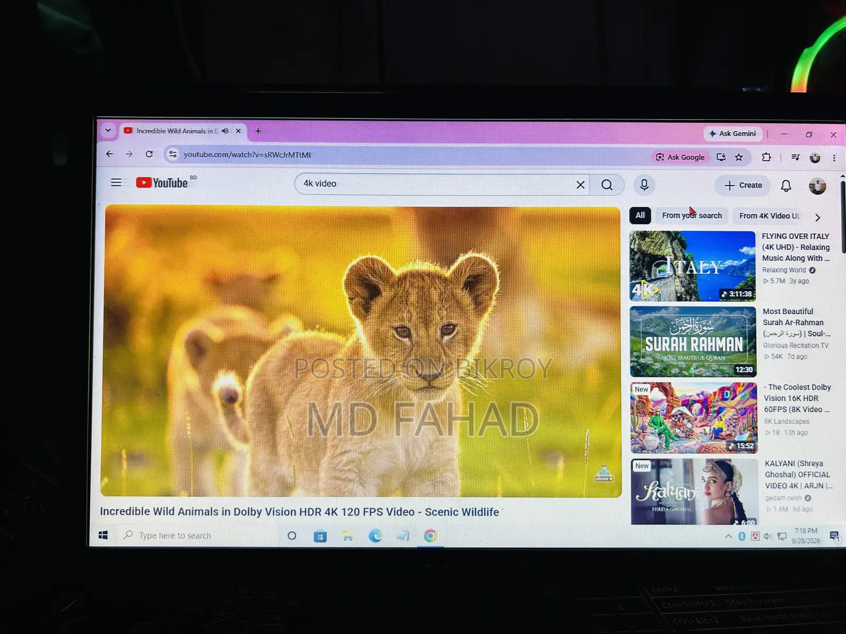Launch Microsoft Store from the taskbar
Image resolution: width=846 pixels, height=634 pixels.
point(320,536)
